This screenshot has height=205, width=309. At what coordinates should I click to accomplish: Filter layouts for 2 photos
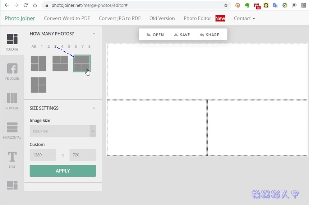[49, 46]
